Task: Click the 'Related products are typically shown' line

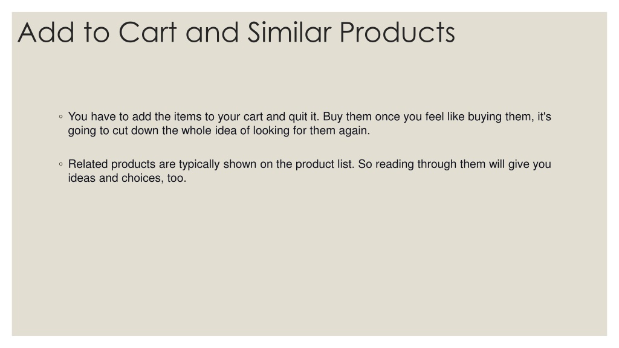Action: click(309, 164)
